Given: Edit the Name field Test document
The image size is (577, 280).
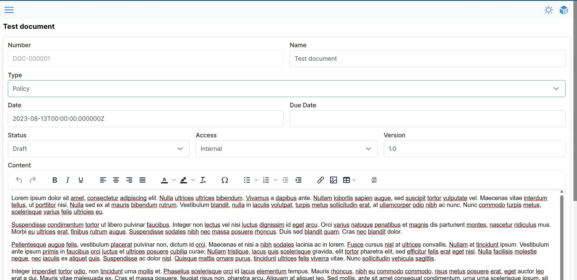Looking at the screenshot, I should point(427,59).
